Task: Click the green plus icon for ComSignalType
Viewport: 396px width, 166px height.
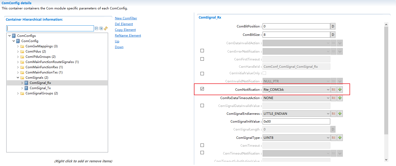Action: point(340,138)
